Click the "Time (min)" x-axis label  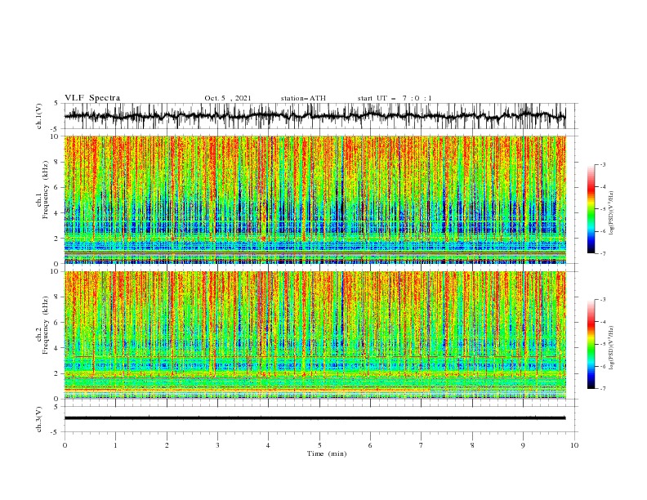(327, 453)
